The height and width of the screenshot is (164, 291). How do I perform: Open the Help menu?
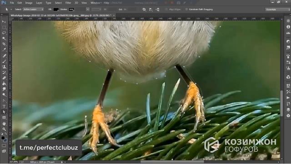tap(106, 3)
